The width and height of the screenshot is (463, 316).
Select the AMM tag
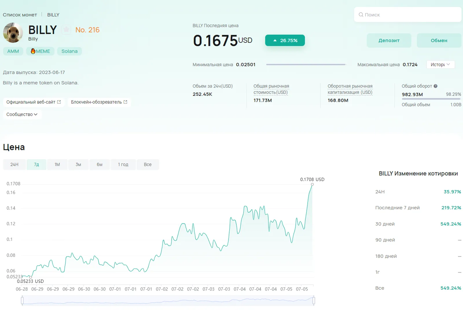13,51
